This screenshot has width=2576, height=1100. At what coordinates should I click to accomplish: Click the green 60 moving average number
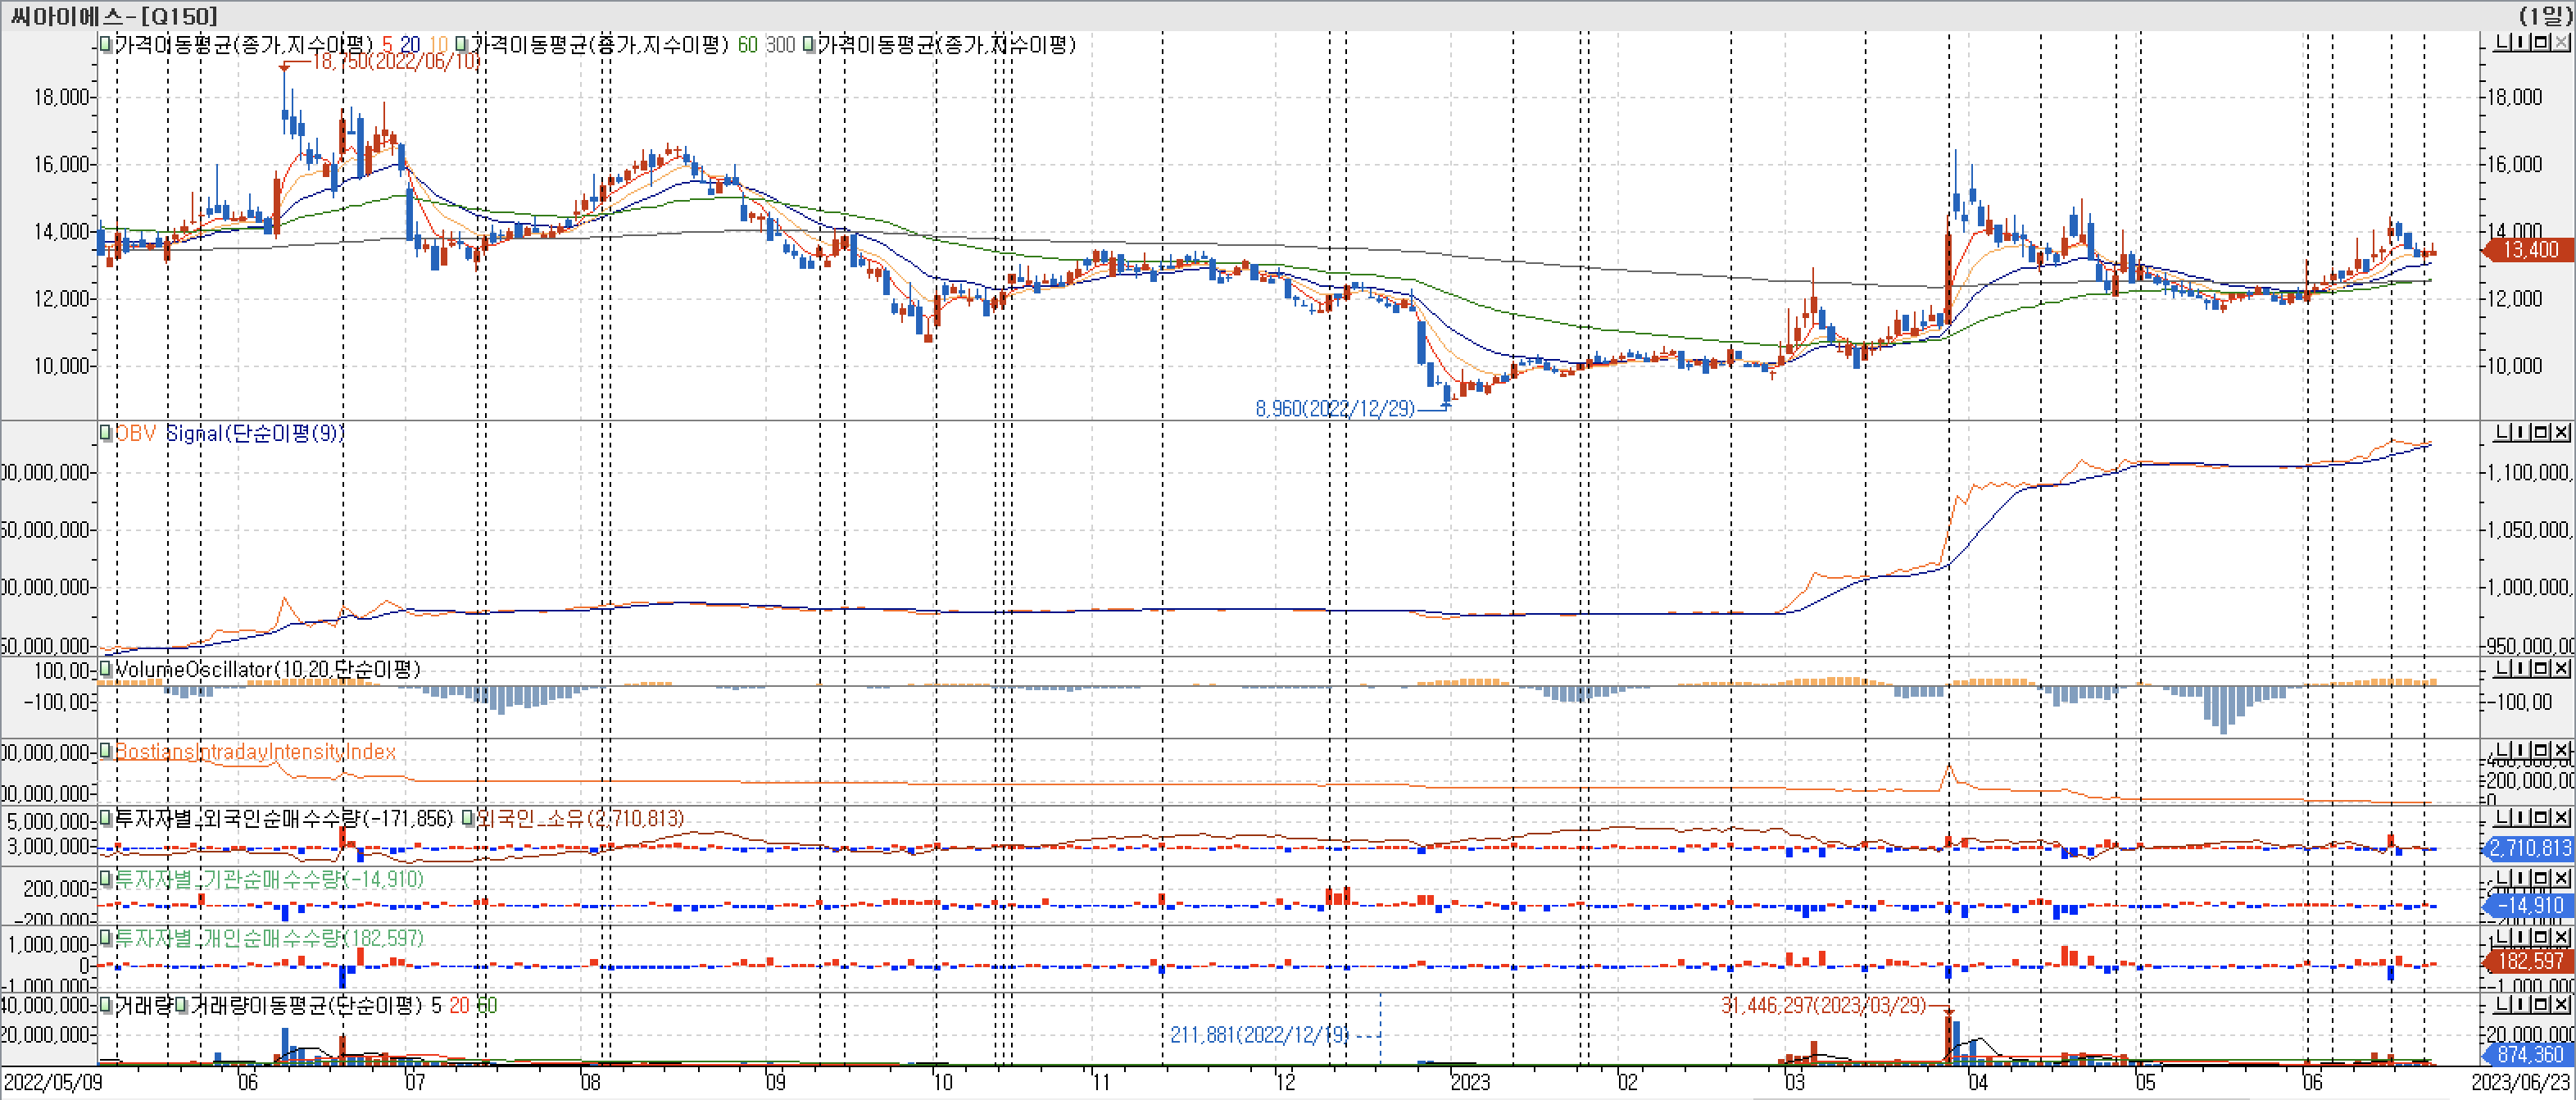pyautogui.click(x=747, y=45)
